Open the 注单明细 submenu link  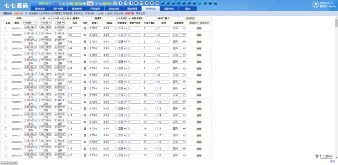(45, 13)
